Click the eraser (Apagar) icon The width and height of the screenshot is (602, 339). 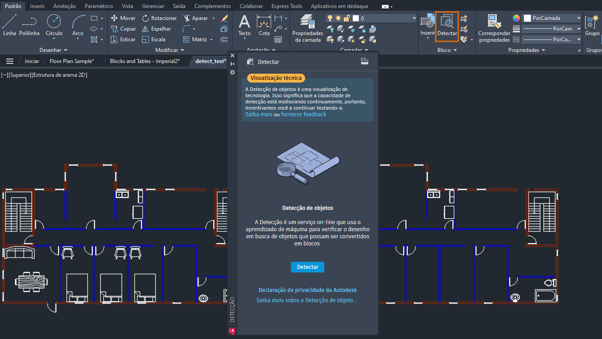pyautogui.click(x=224, y=18)
